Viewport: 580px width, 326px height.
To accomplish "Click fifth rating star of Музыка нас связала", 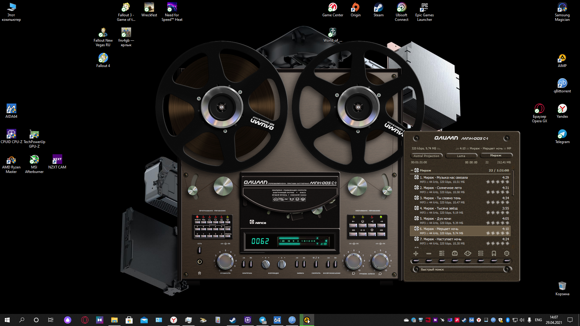I will tap(507, 182).
